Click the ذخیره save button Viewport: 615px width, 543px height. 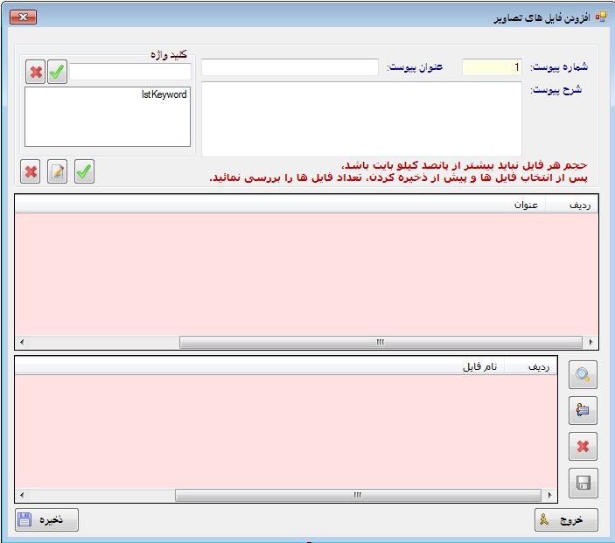tap(46, 520)
